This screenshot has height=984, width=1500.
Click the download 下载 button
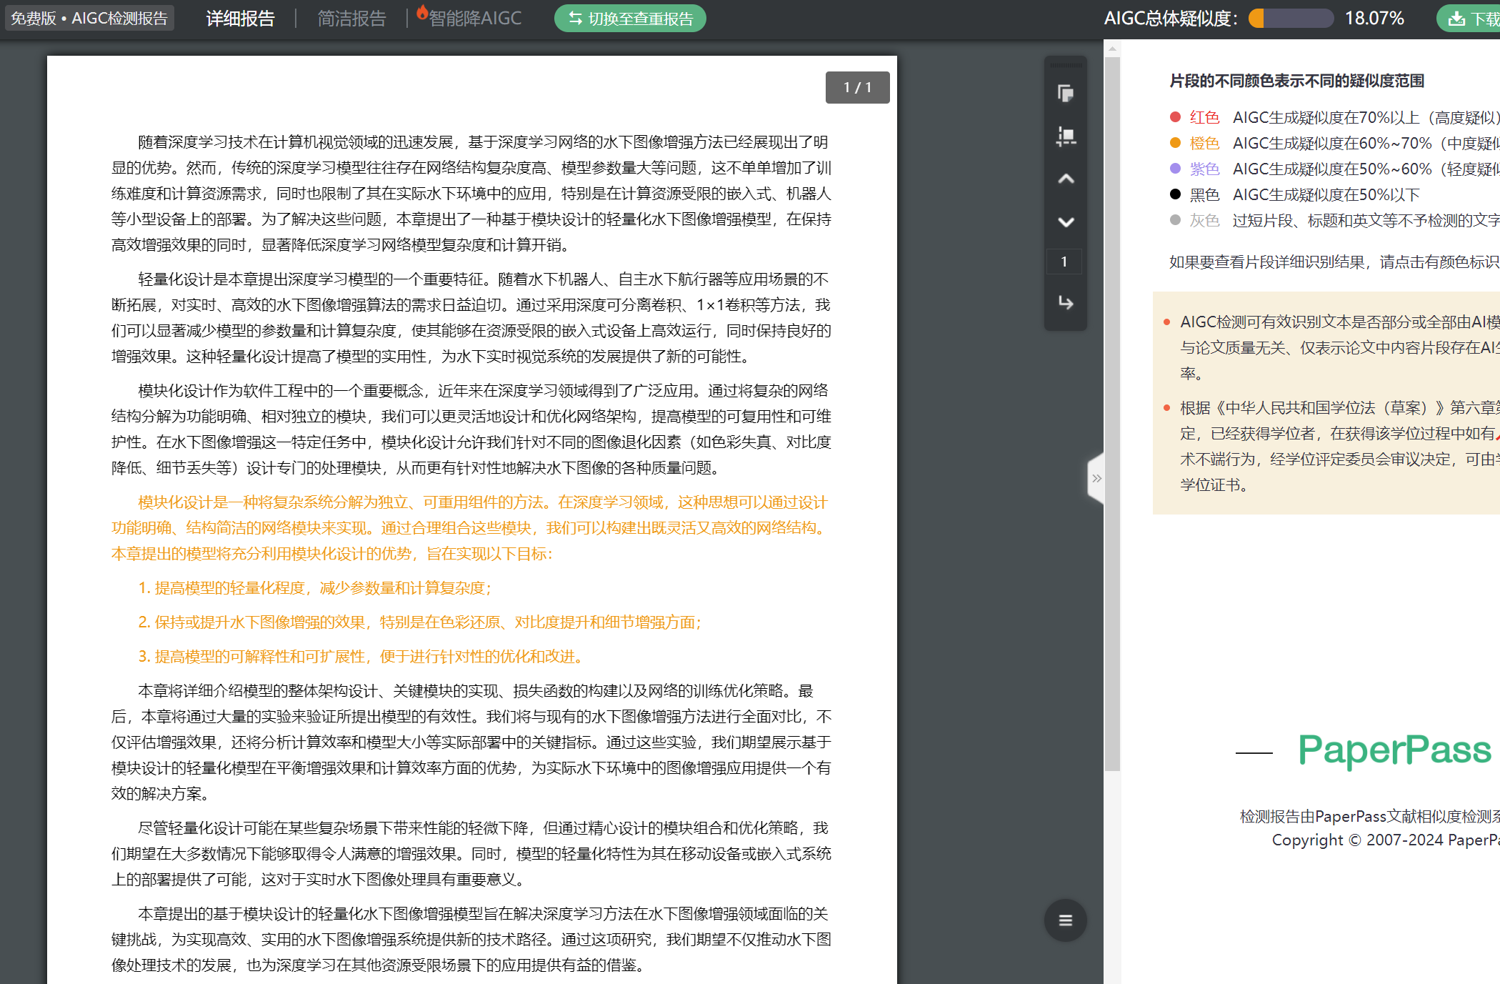pyautogui.click(x=1471, y=19)
